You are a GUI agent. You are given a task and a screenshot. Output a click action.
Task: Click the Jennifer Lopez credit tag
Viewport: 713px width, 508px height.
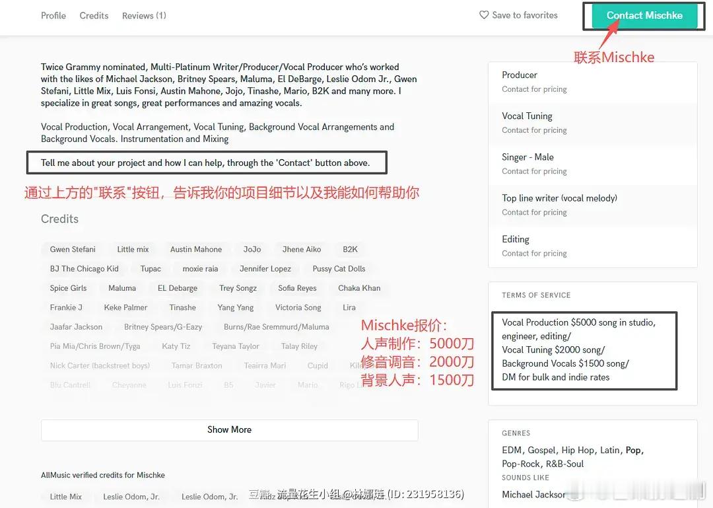[265, 269]
